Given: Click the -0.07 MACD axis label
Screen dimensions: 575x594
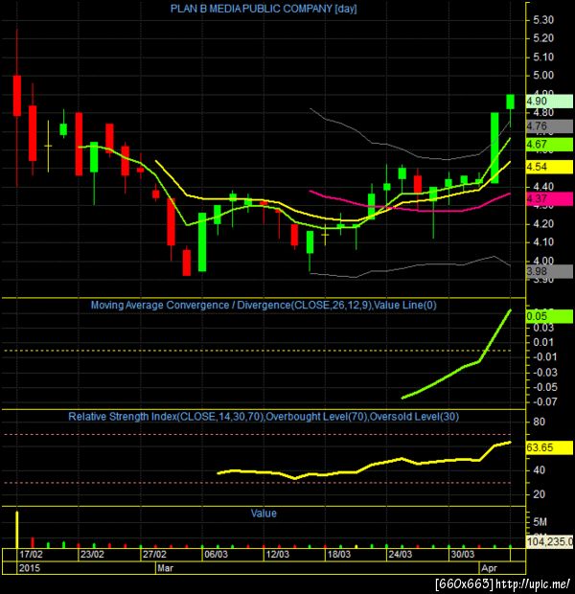Looking at the screenshot, I should pos(544,401).
